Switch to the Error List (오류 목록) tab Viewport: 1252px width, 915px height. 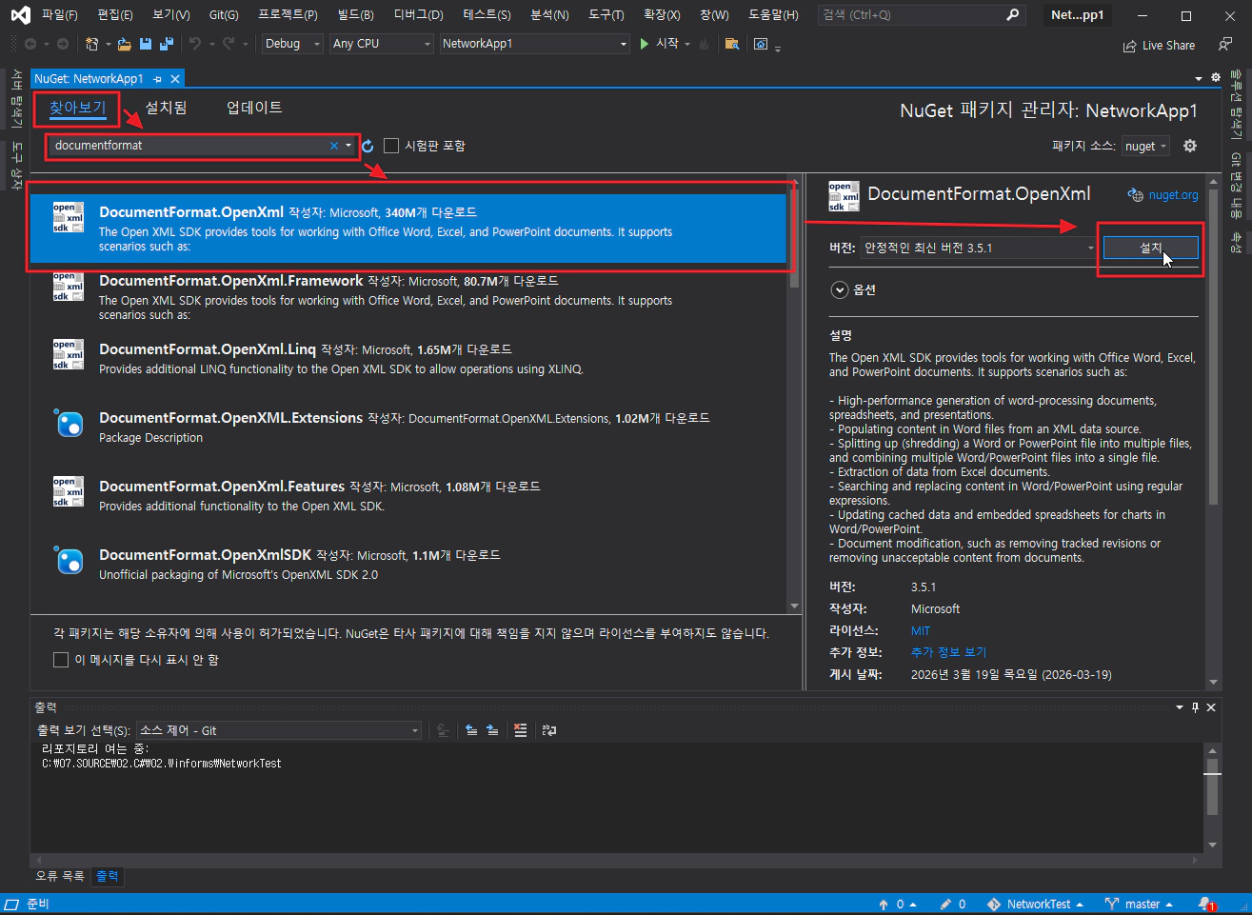[60, 876]
